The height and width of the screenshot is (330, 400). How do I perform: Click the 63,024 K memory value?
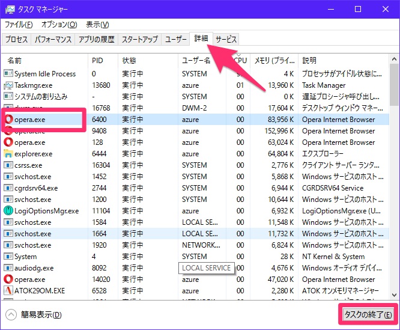(281, 142)
